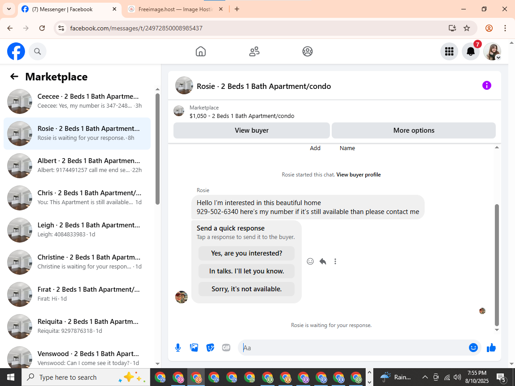Viewport: 515px width, 386px height.
Task: Choose a GIF icon
Action: (x=226, y=348)
